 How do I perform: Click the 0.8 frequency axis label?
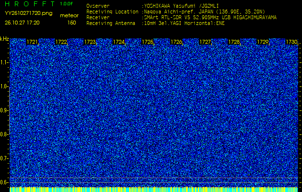pyautogui.click(x=4, y=134)
